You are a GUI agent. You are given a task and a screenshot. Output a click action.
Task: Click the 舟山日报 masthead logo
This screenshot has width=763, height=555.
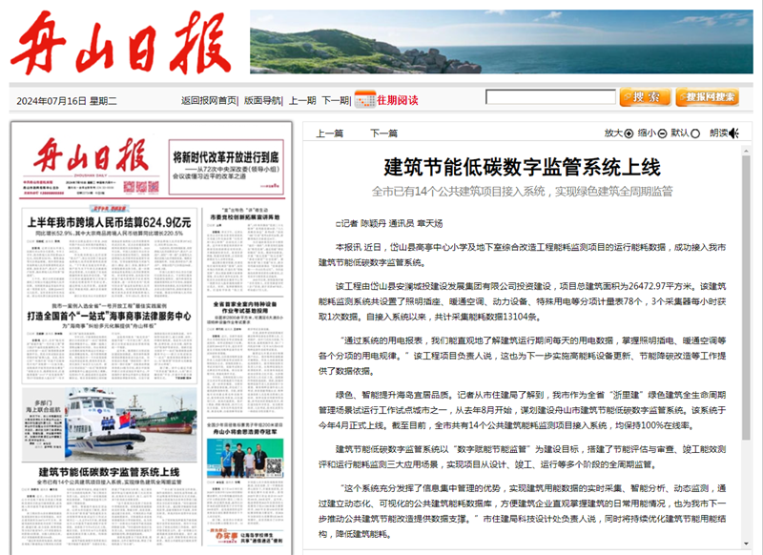(x=121, y=43)
